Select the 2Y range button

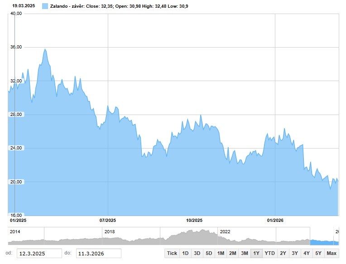pos(283,253)
